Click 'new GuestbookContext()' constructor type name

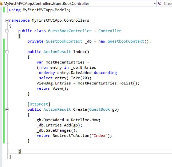pos(126,41)
